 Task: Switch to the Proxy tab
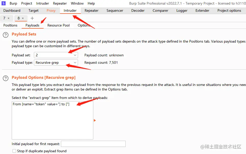[x=51, y=10]
